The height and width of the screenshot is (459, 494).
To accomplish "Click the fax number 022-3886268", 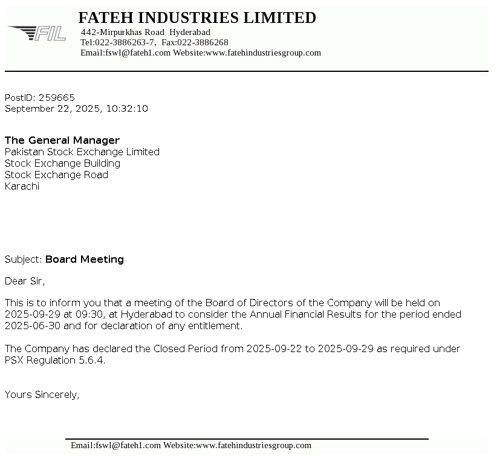I will click(203, 42).
